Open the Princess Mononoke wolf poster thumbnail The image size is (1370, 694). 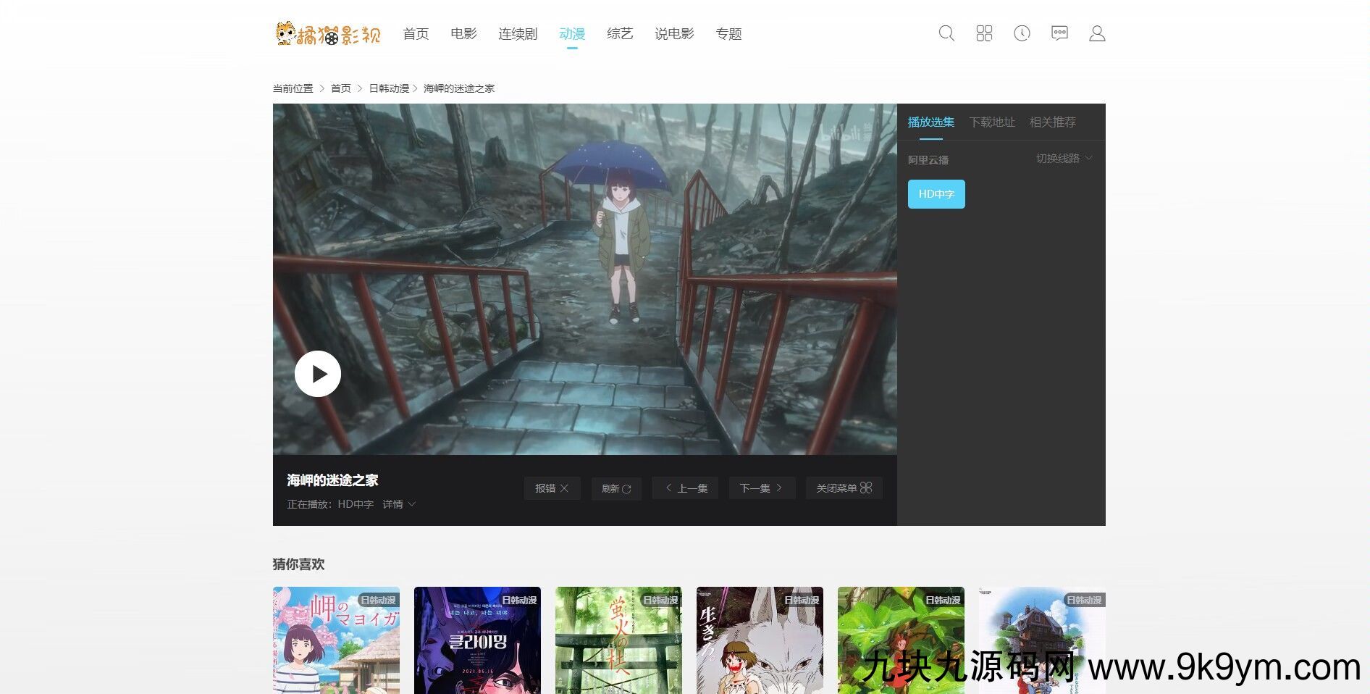[760, 640]
